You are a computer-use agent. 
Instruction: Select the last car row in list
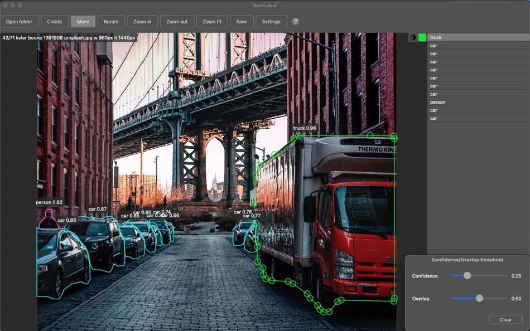pos(478,118)
